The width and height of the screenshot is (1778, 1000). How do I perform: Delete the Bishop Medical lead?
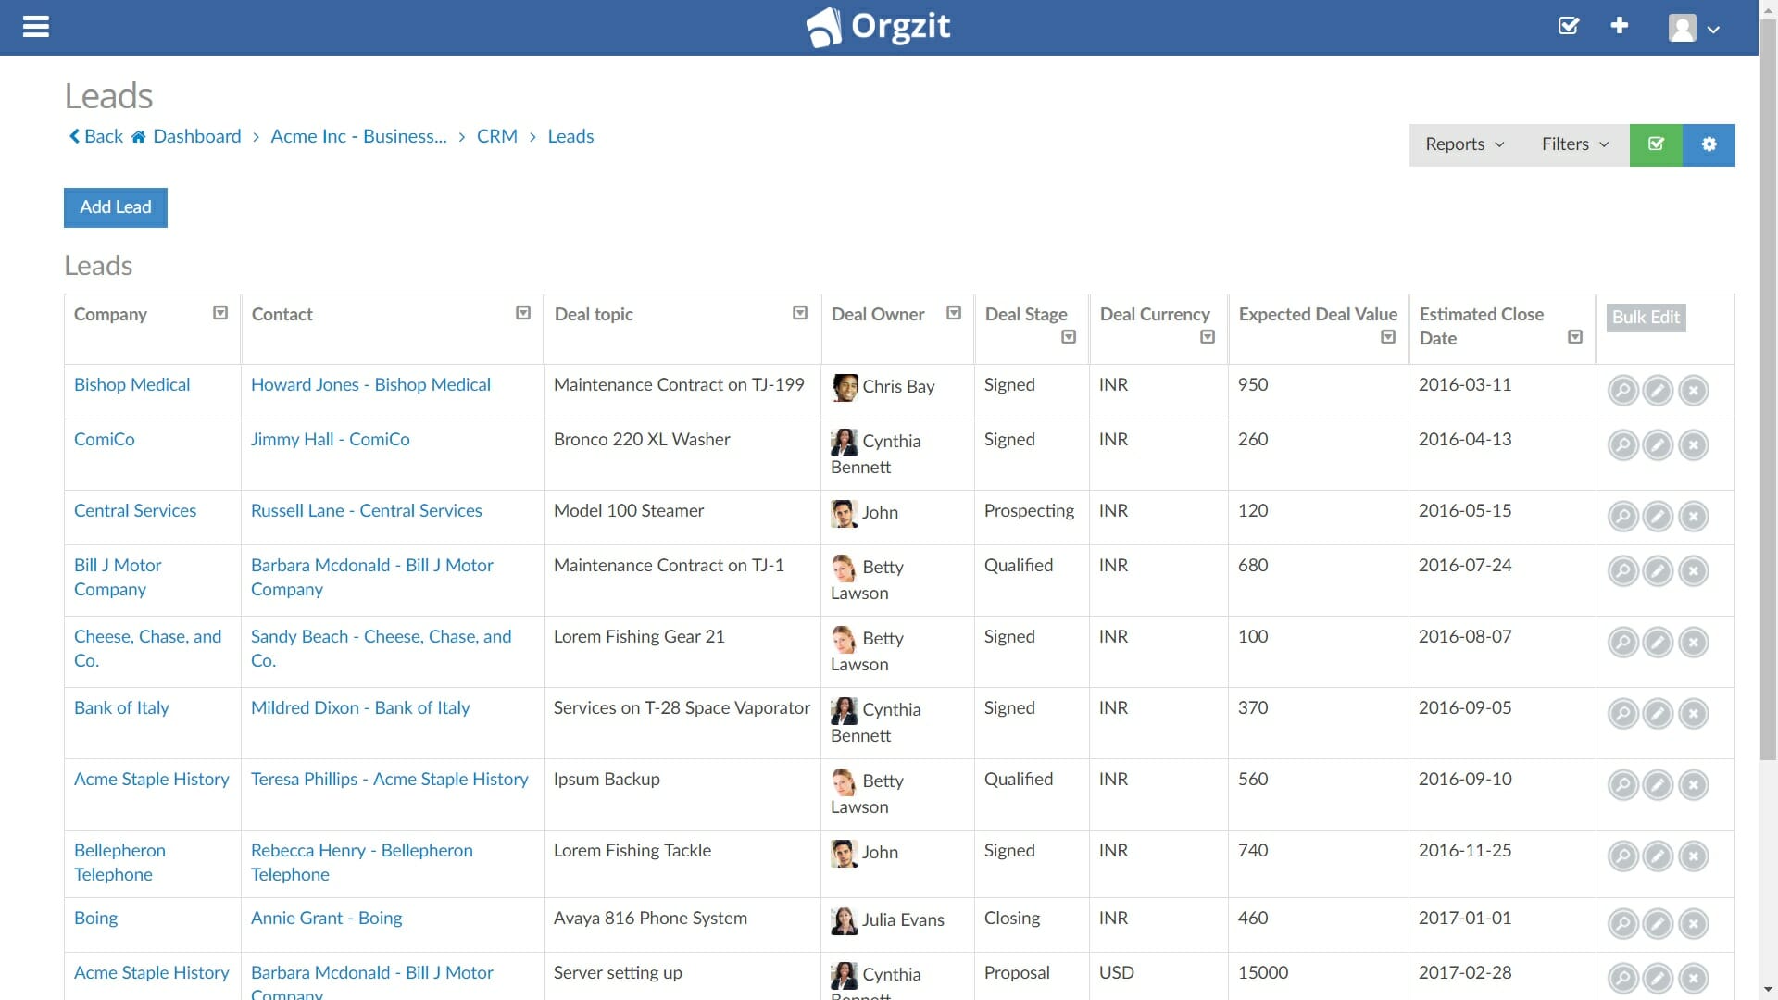[1694, 391]
